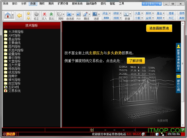The image size is (187, 138).
Task: Click the green 卖出 sell icon
Action: [51, 14]
